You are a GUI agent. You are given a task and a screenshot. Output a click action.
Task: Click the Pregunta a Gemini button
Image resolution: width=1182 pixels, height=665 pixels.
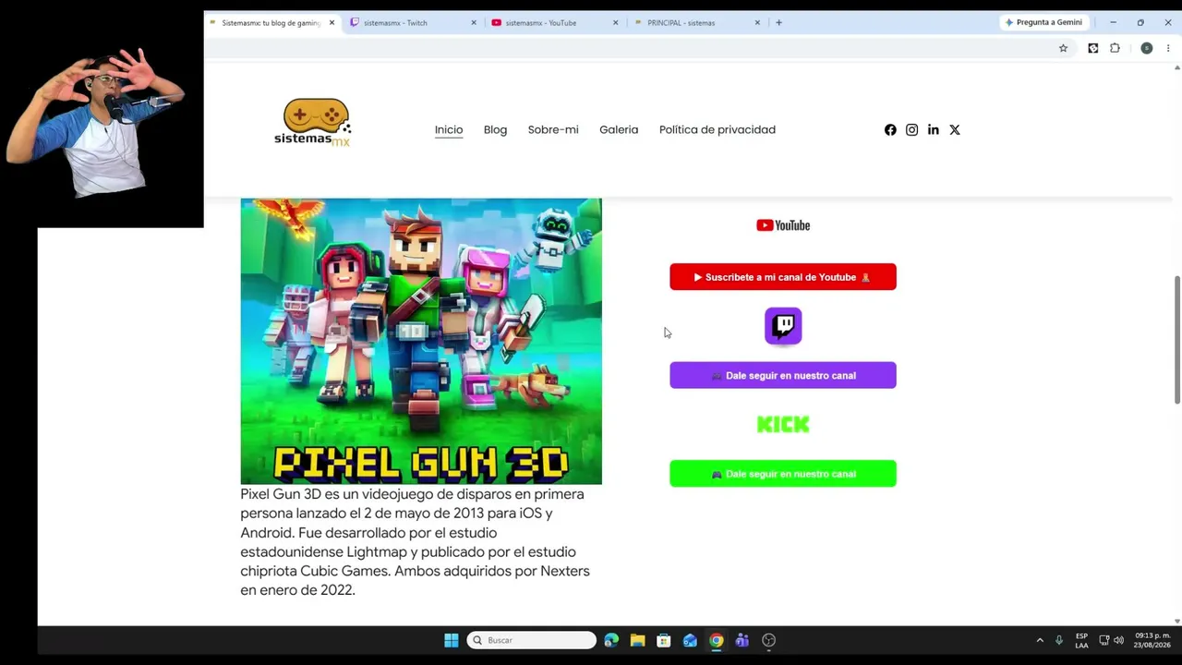coord(1043,22)
